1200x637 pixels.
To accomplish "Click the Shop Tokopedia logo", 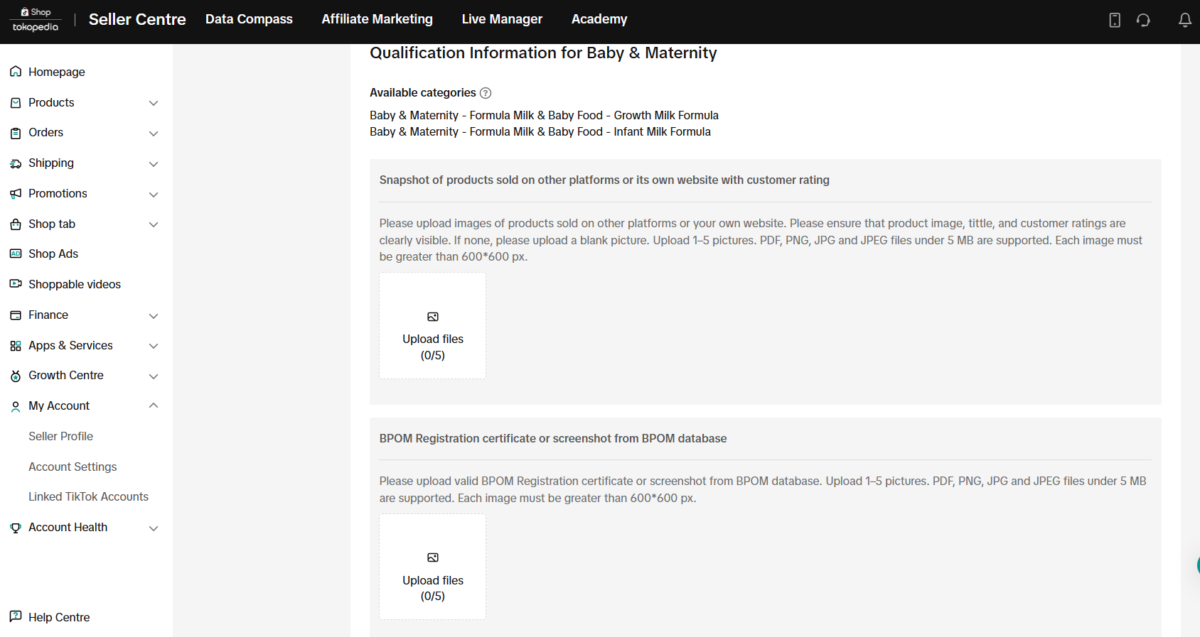I will coord(36,20).
